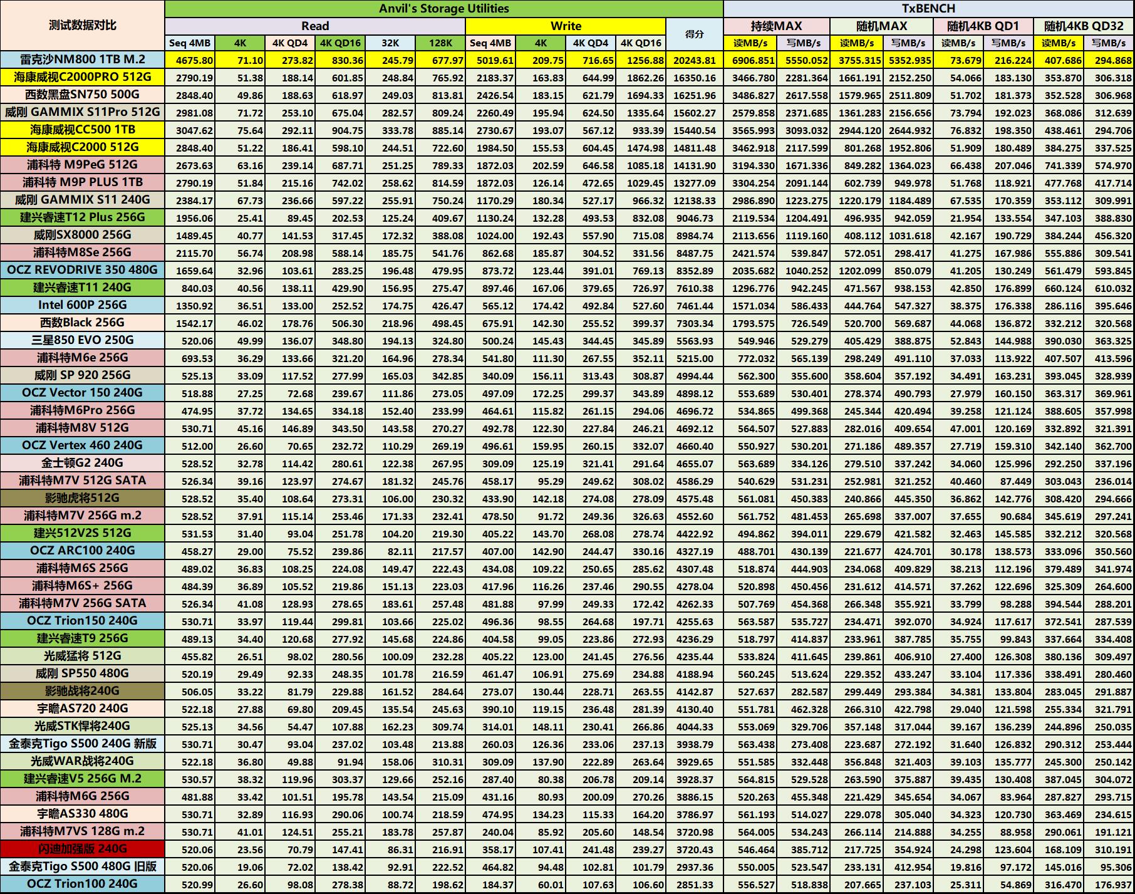The image size is (1135, 894).
Task: Select row label Intel 600P 256G
Action: point(82,305)
